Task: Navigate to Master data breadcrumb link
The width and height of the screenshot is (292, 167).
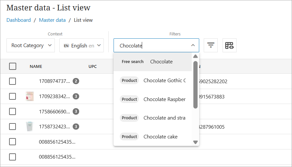Action: (x=52, y=20)
